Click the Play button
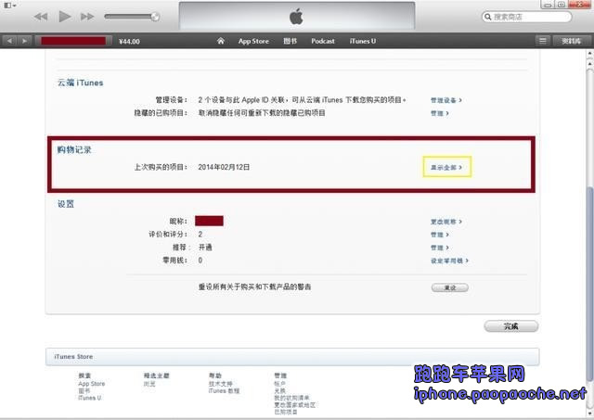Image resolution: width=594 pixels, height=420 pixels. (x=64, y=17)
